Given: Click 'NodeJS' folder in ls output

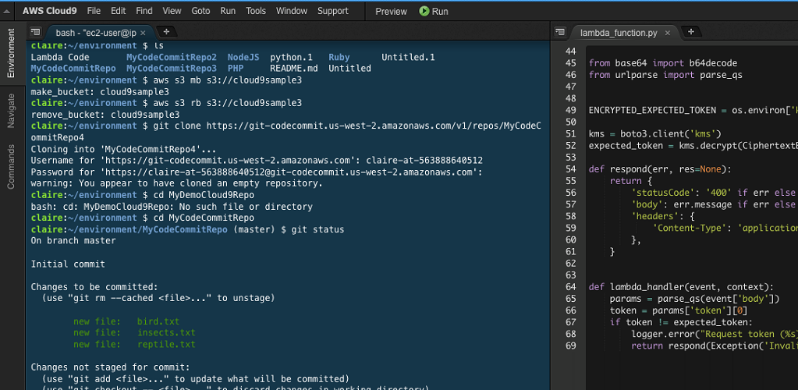Looking at the screenshot, I should 243,58.
